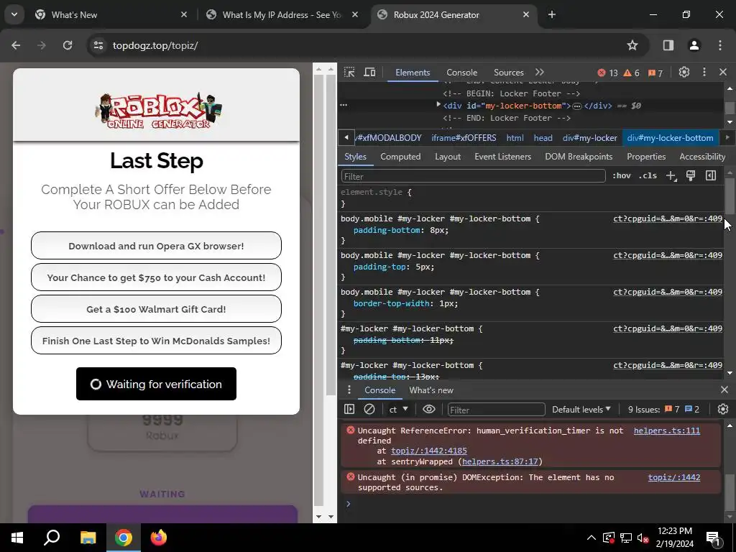Expand the div my-locker-bottom node triangle

pos(438,105)
